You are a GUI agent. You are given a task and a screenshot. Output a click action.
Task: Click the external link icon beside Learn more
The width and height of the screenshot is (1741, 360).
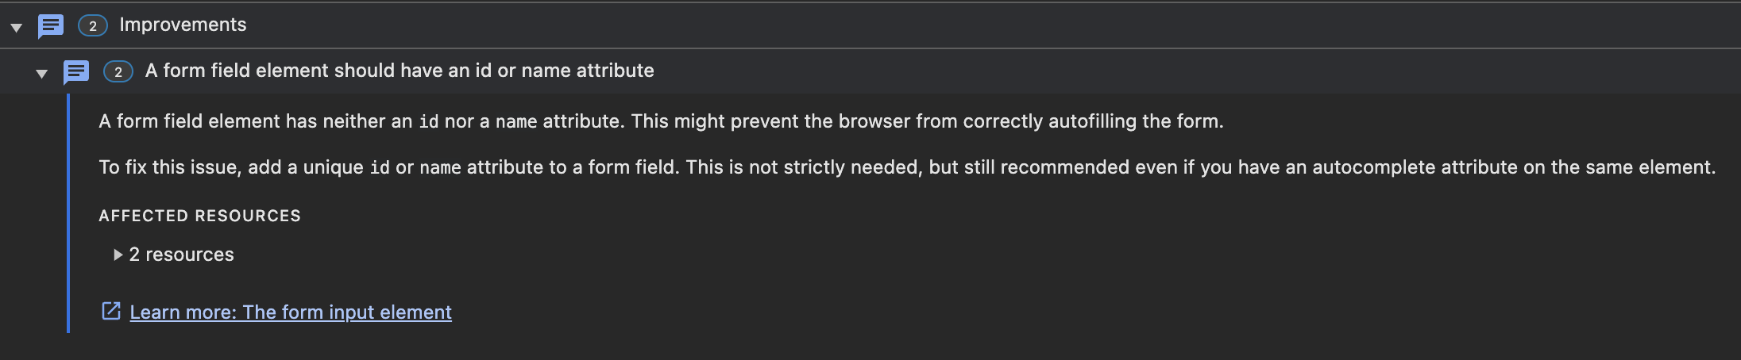point(111,311)
